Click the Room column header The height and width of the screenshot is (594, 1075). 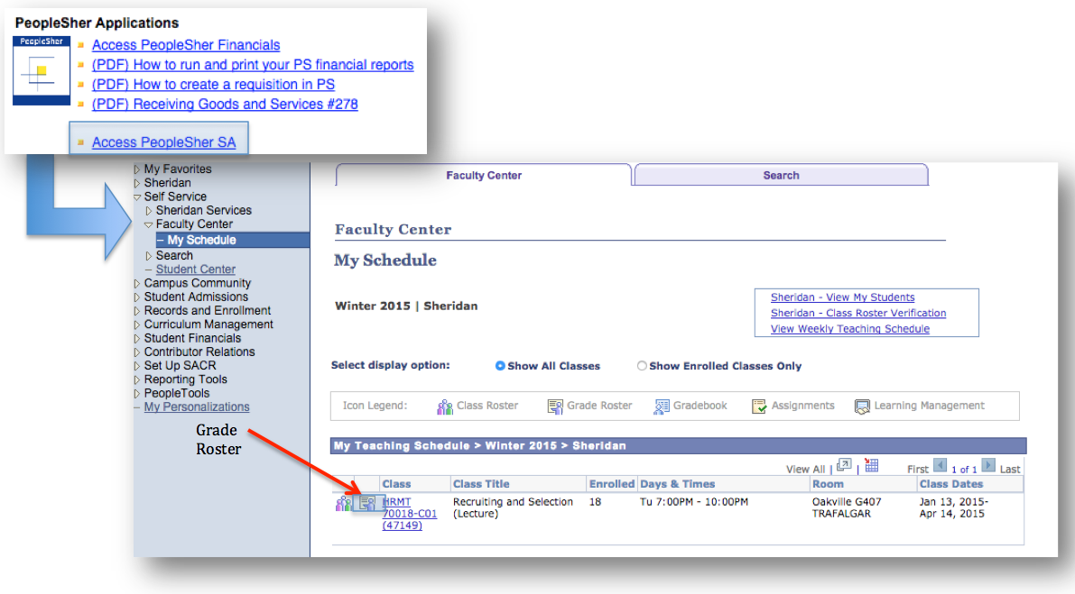tap(828, 485)
